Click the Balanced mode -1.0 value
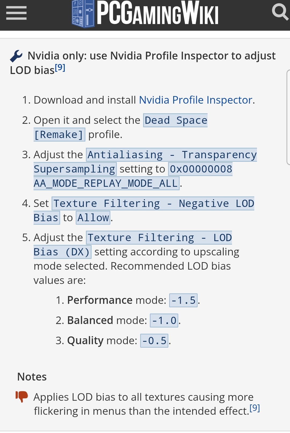The image size is (290, 433). click(164, 321)
